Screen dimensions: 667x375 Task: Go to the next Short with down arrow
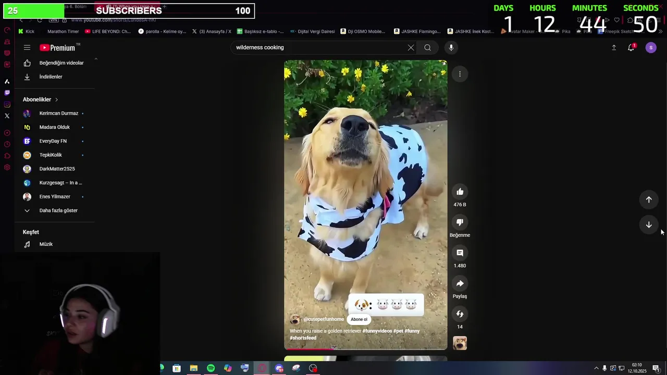[649, 224]
